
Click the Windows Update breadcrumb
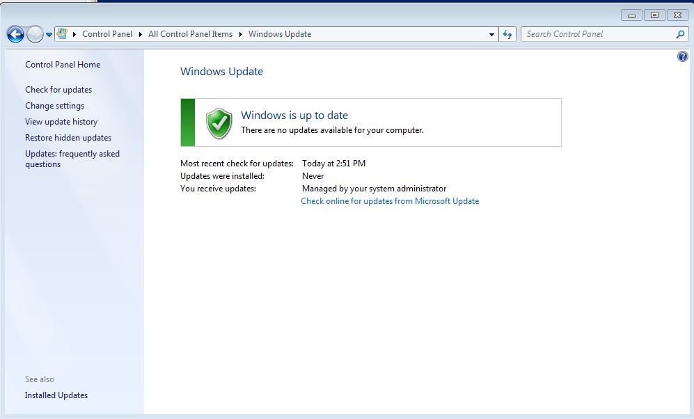pyautogui.click(x=280, y=34)
